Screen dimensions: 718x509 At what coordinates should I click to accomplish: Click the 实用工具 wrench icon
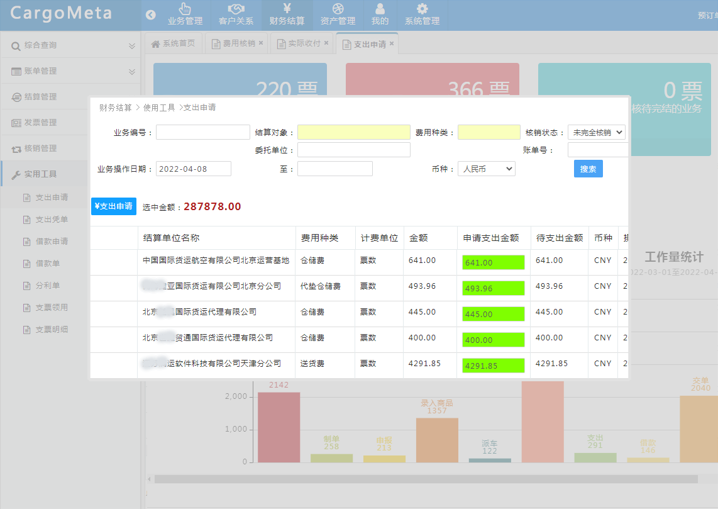tap(16, 174)
